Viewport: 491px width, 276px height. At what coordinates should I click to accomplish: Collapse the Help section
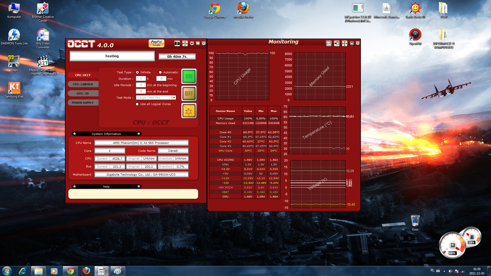139,187
